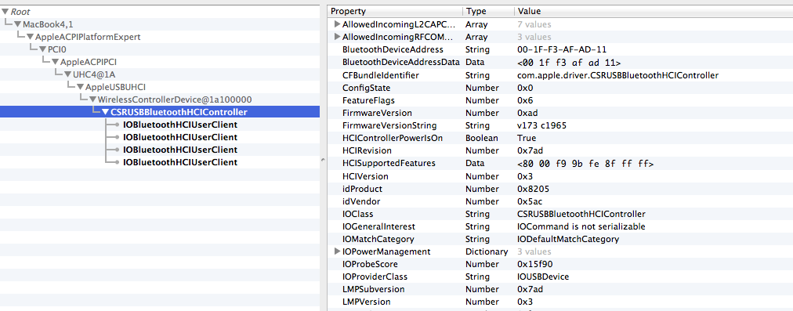This screenshot has width=793, height=311.
Task: Select the HCIRevision property row
Action: (559, 150)
